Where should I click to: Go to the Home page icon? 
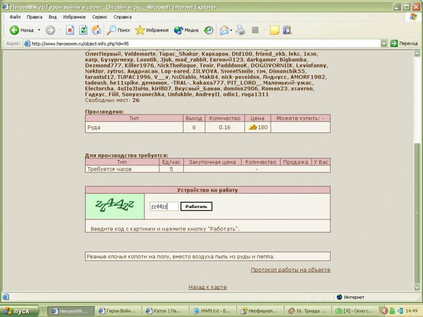96,30
